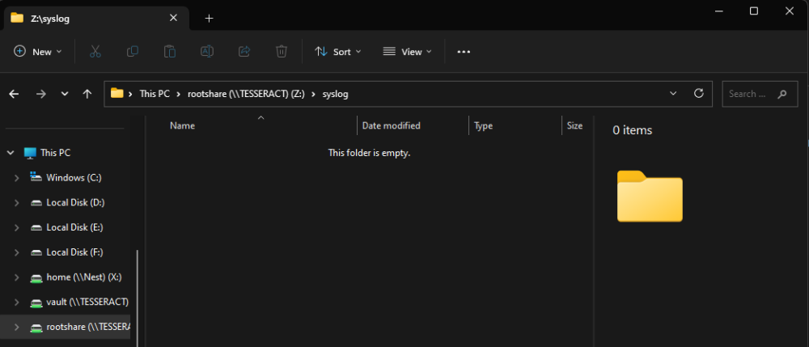The height and width of the screenshot is (347, 809).
Task: Click chevron after This PC in breadcrumb
Action: tap(179, 94)
